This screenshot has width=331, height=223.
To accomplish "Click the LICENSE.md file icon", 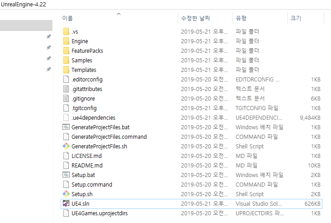I will (66, 156).
